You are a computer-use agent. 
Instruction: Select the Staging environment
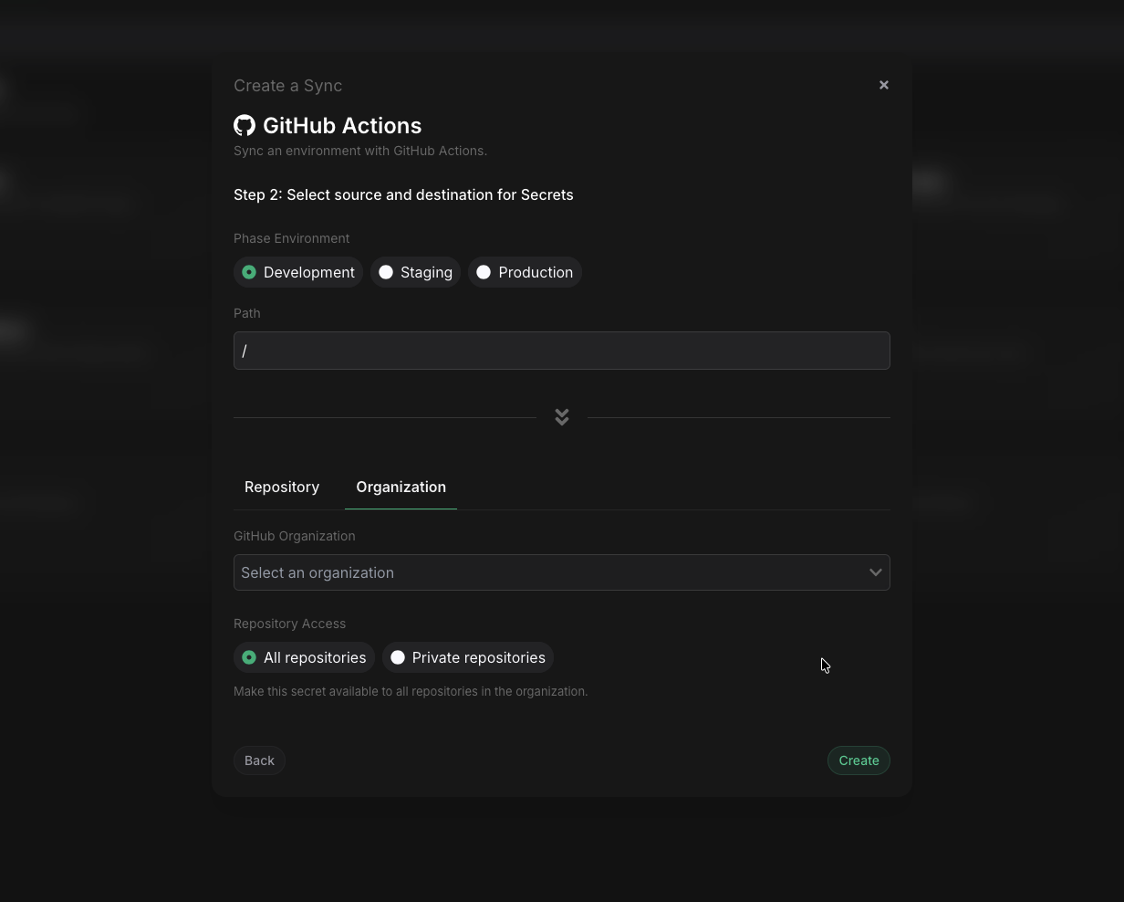415,272
